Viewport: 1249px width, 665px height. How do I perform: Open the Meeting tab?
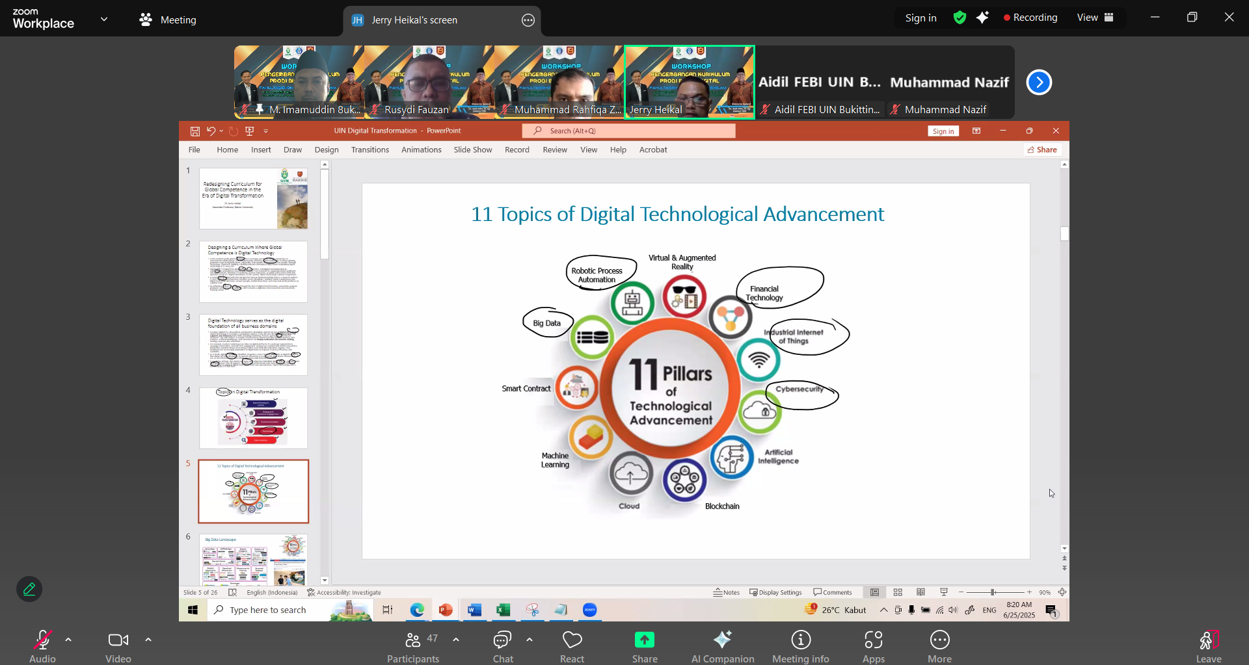(x=168, y=20)
